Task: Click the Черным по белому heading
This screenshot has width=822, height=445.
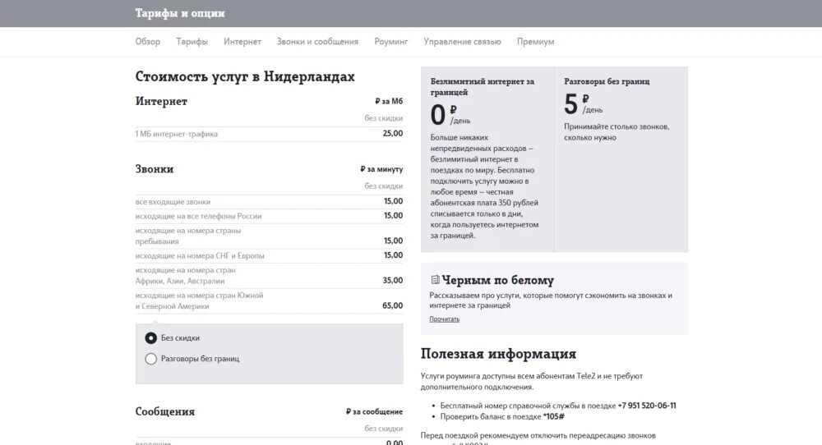Action: click(497, 280)
